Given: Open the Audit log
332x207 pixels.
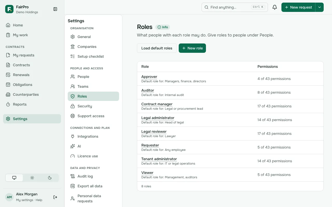Looking at the screenshot, I should [x=93, y=176].
